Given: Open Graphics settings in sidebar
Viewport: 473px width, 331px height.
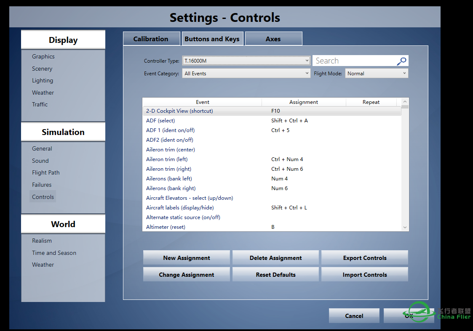Looking at the screenshot, I should coord(43,56).
